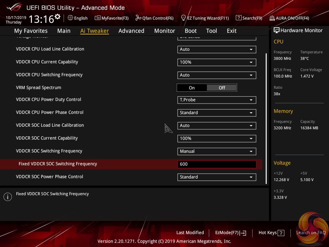Click the Fixed VDDCR SOC Switching Frequency field
The image size is (329, 247).
click(x=217, y=164)
